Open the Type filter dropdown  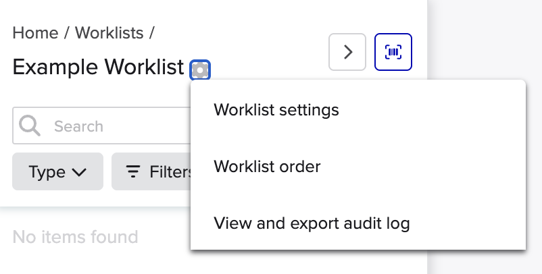point(57,172)
